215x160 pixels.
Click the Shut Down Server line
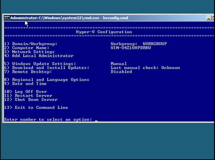click(31, 100)
